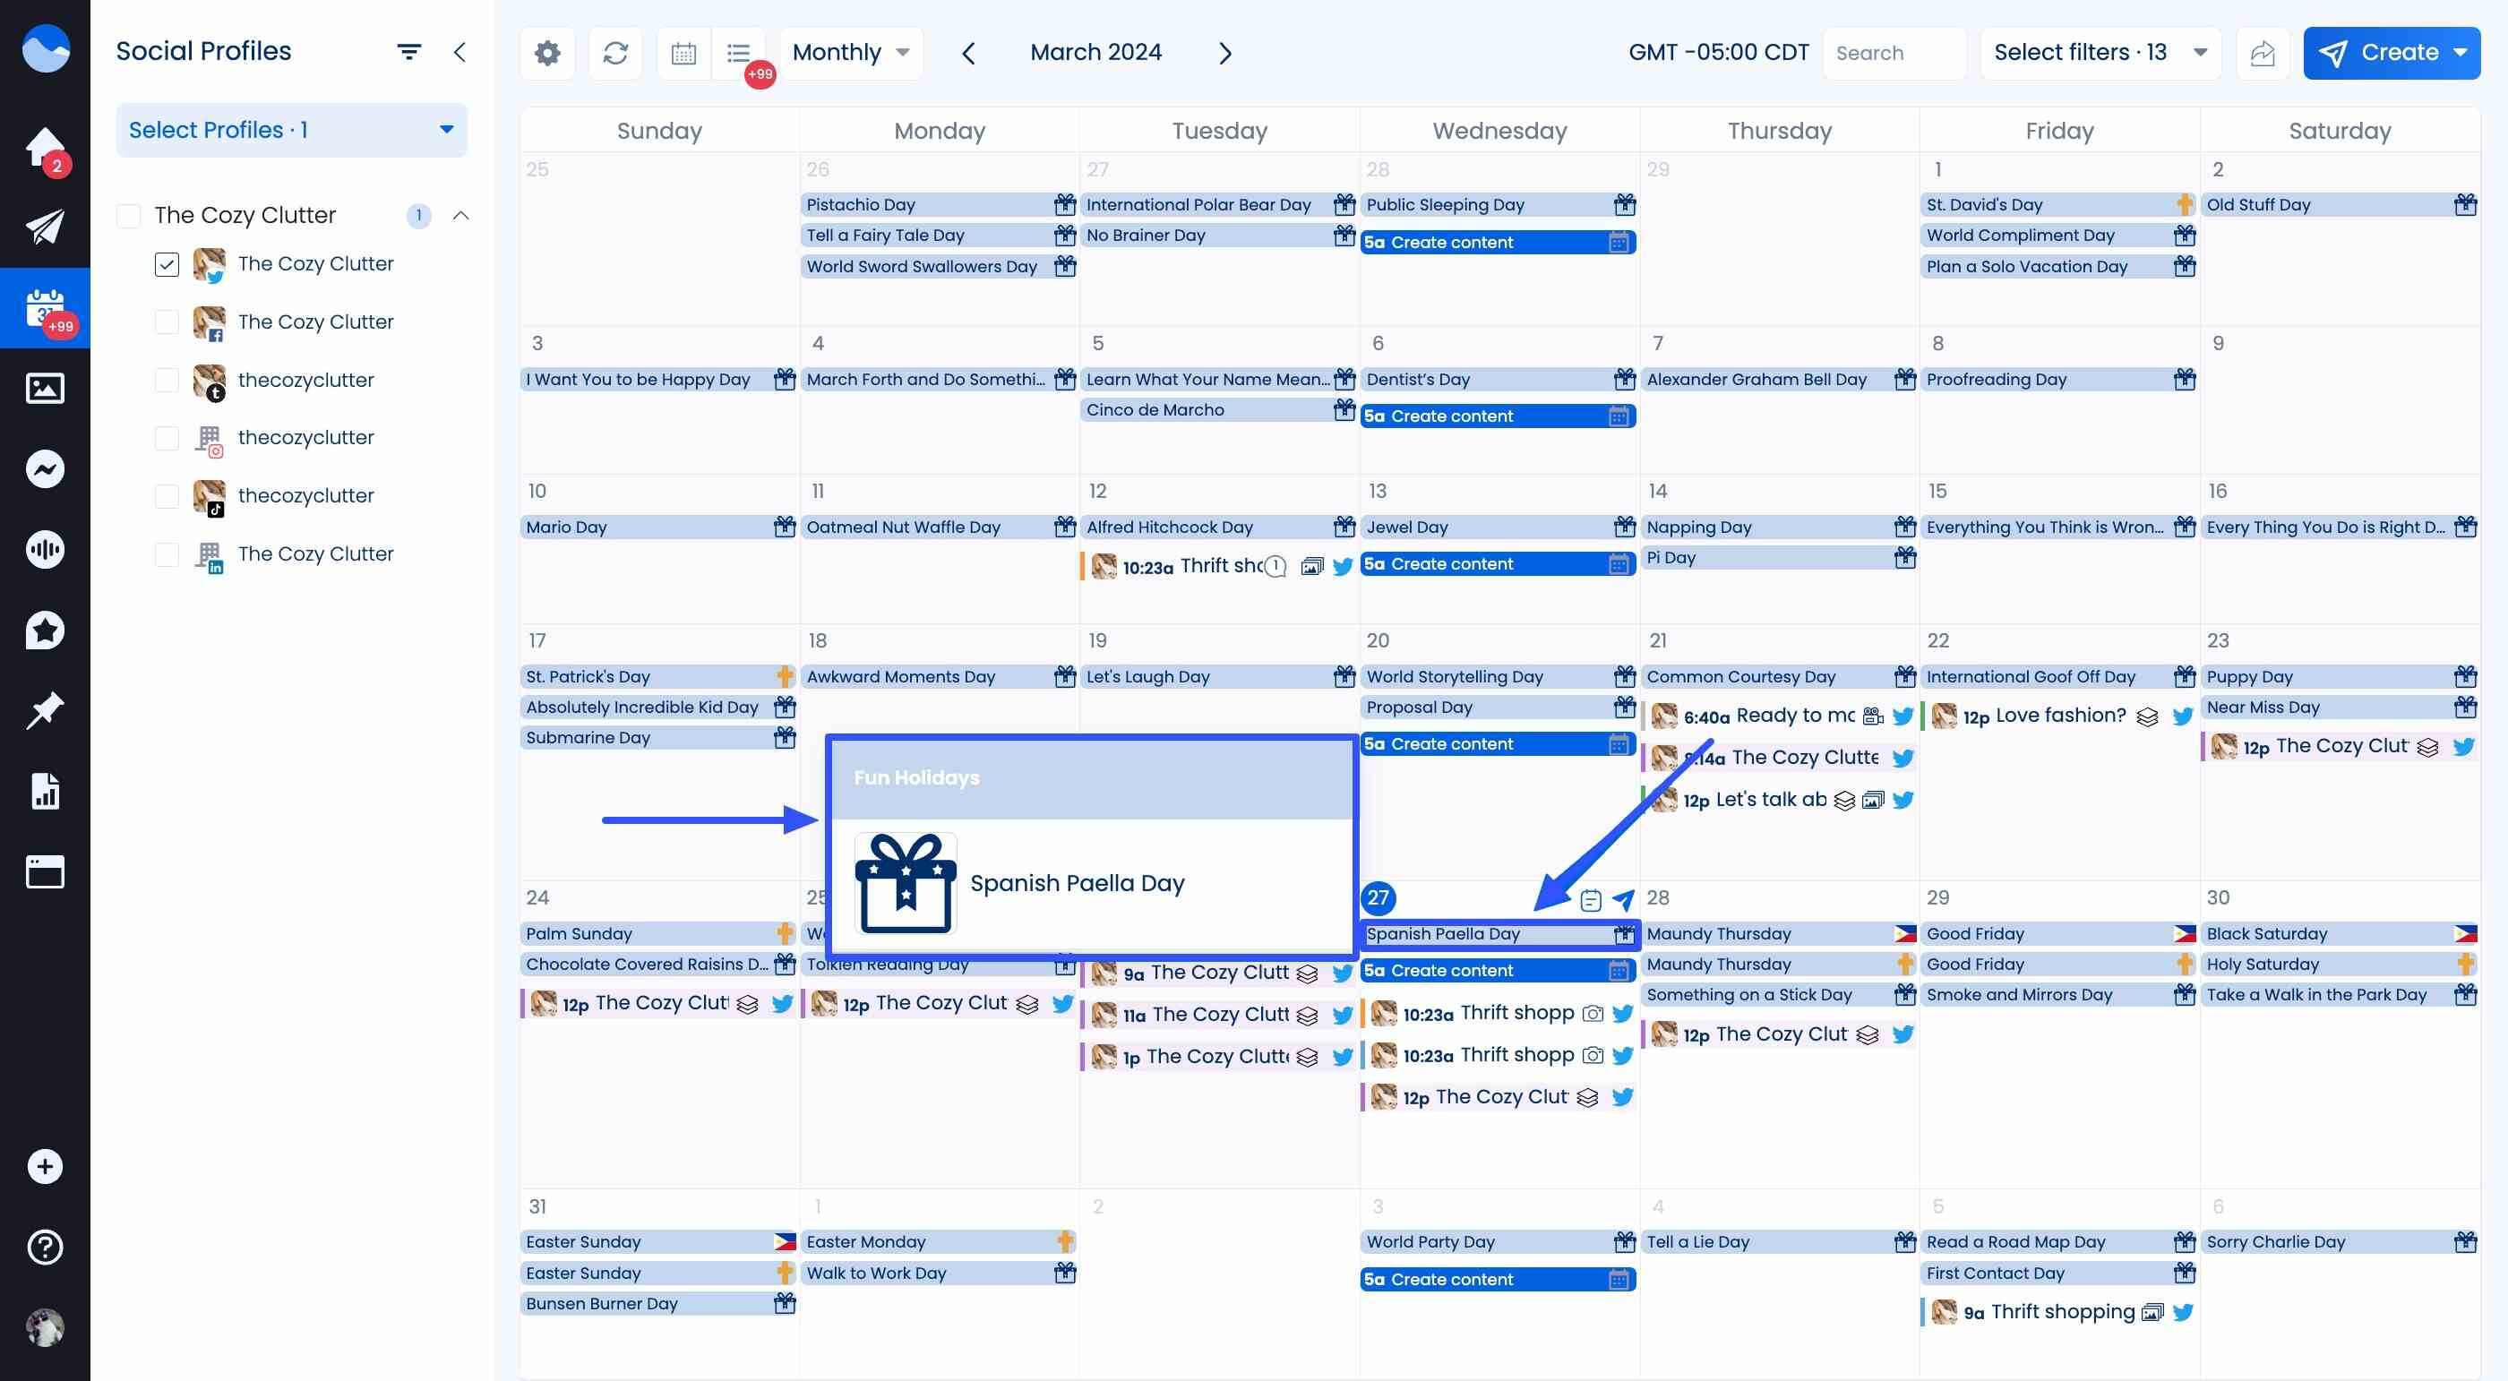Check The Cozy Clutter Facebook profile
This screenshot has width=2508, height=1381.
click(x=167, y=322)
